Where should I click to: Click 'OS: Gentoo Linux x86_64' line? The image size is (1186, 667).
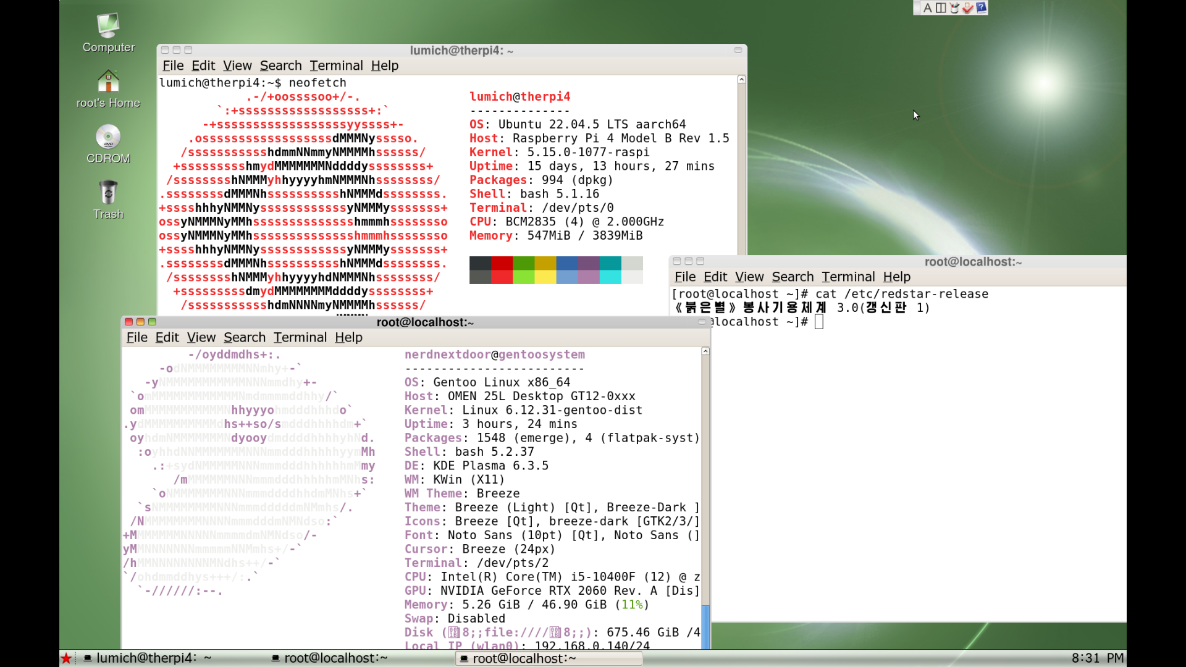pyautogui.click(x=487, y=383)
